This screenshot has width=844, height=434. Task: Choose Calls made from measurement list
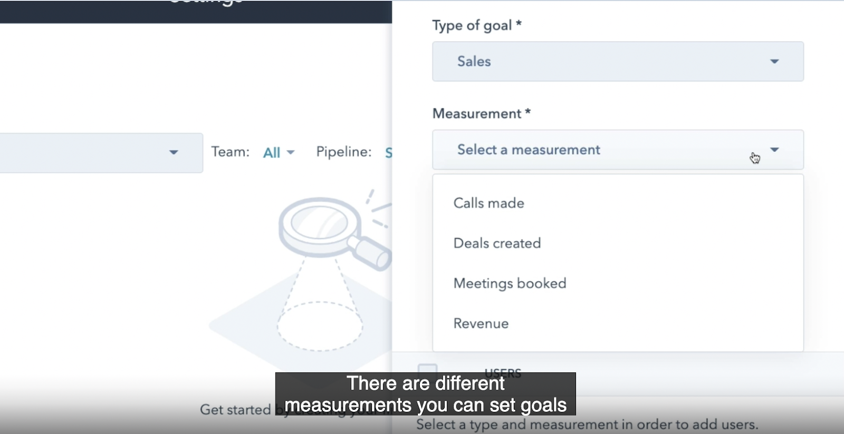[488, 203]
